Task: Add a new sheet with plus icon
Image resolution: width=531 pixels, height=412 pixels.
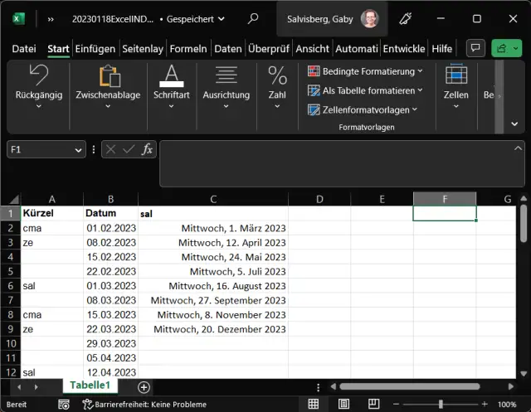Action: point(144,387)
